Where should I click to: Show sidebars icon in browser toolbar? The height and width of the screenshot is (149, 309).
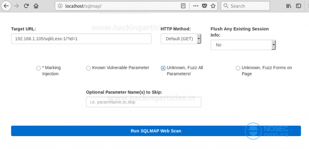click(298, 6)
